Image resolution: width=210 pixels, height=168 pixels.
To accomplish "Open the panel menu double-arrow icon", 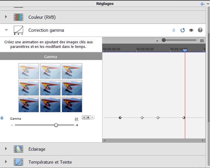I will click(x=208, y=4).
